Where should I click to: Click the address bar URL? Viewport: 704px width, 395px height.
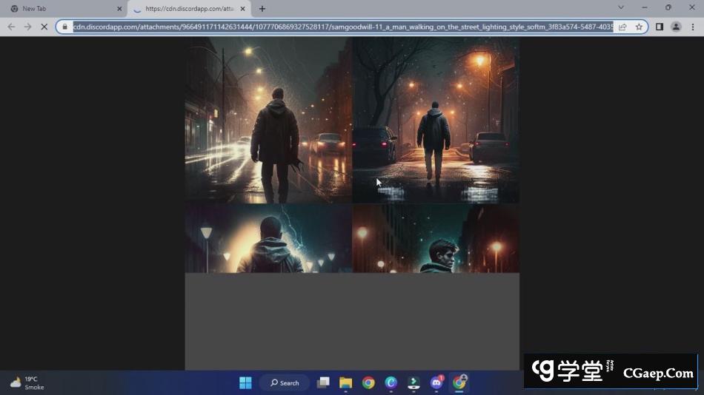341,27
